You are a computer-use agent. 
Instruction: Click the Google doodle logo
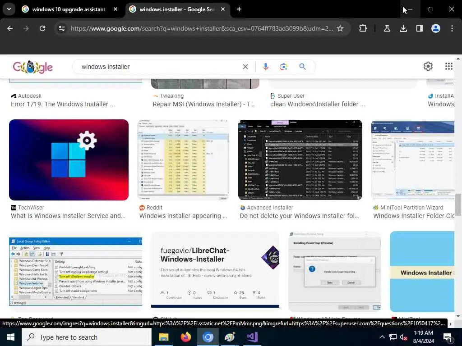(32, 67)
